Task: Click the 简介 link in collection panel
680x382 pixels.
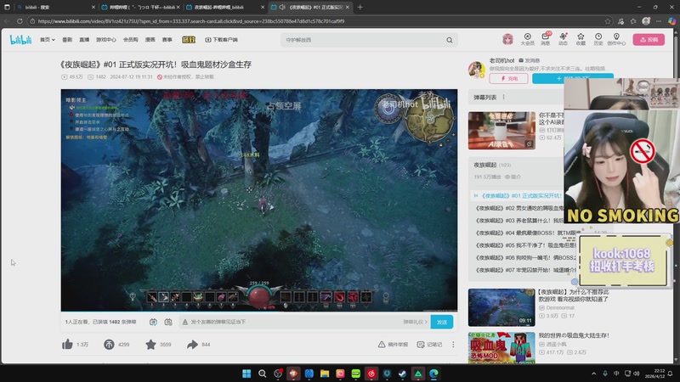Action: (513, 177)
